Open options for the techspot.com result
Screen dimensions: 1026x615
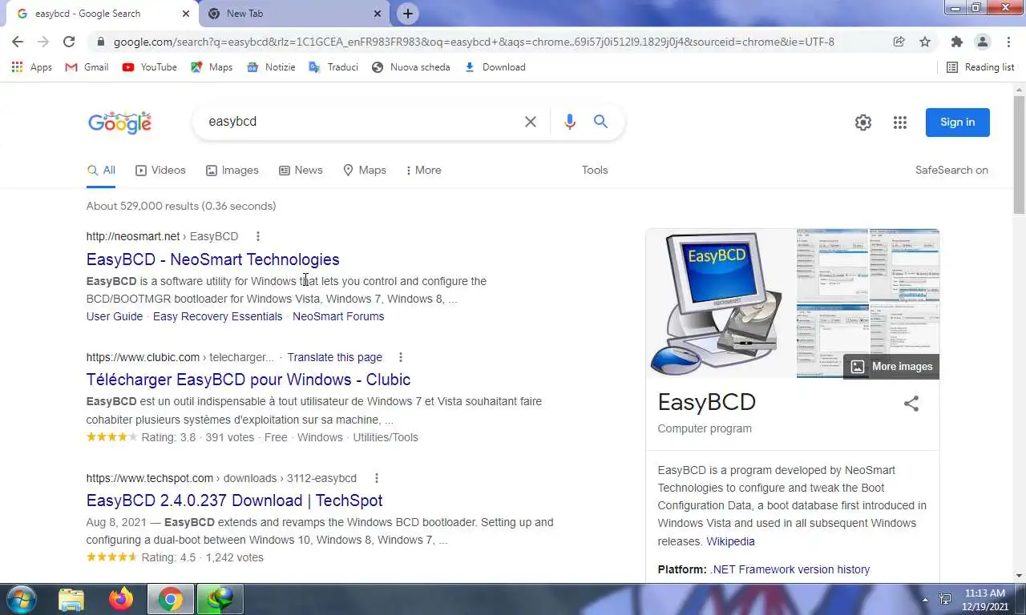tap(376, 478)
